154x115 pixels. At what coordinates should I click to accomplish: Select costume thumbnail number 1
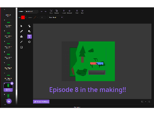(8, 13)
